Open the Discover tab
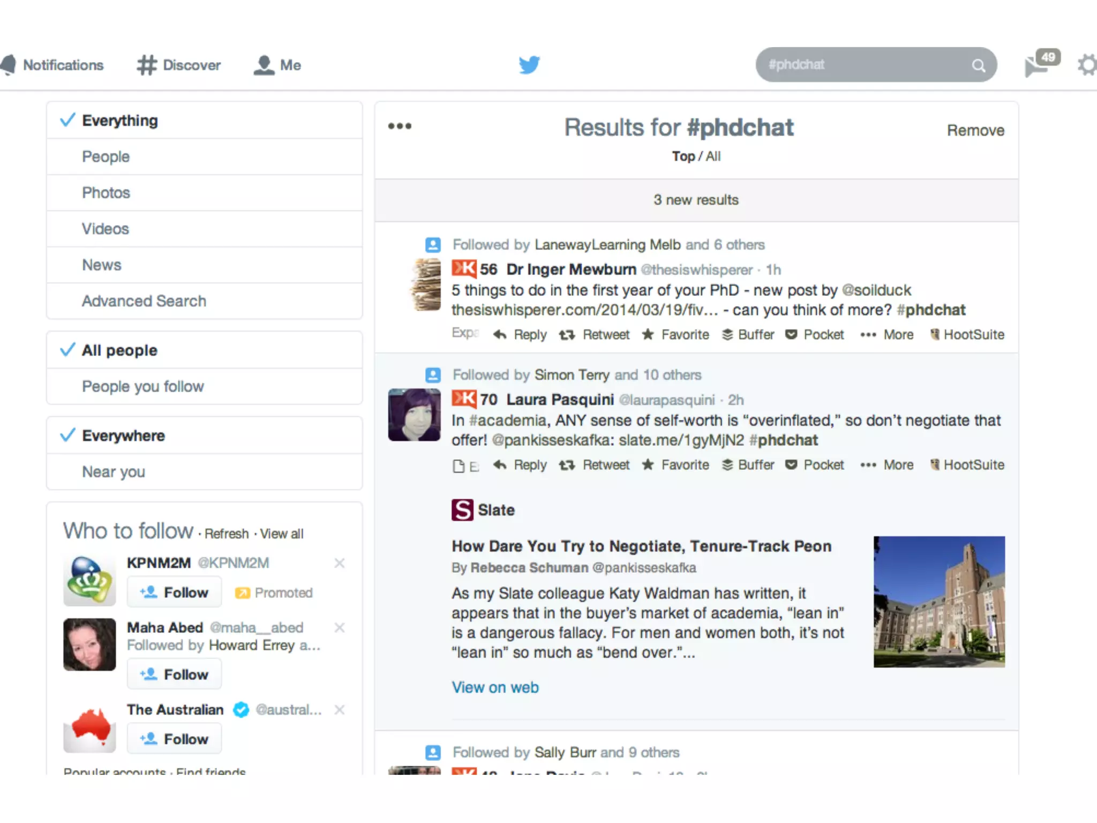Screen dimensions: 1097x823 click(179, 65)
